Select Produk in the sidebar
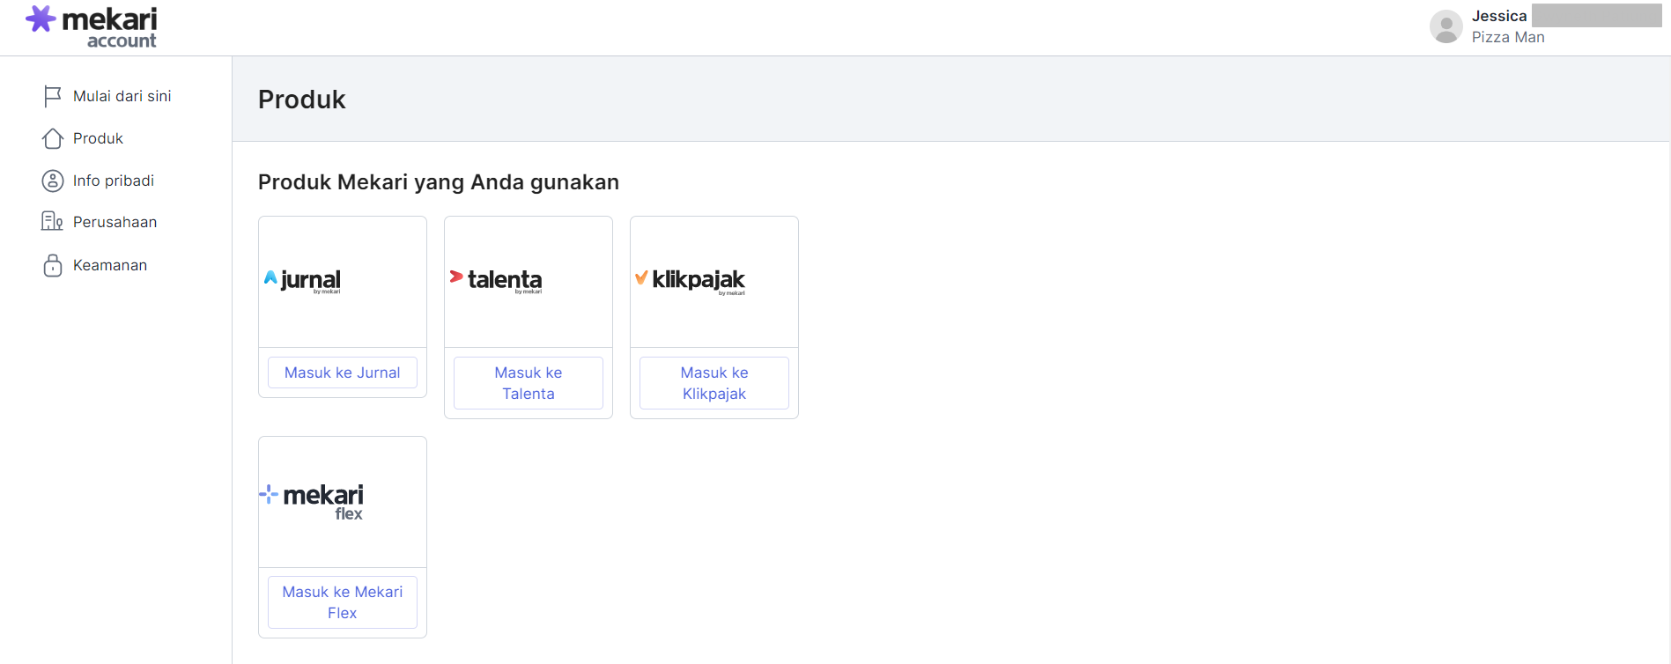This screenshot has height=664, width=1671. tap(98, 138)
